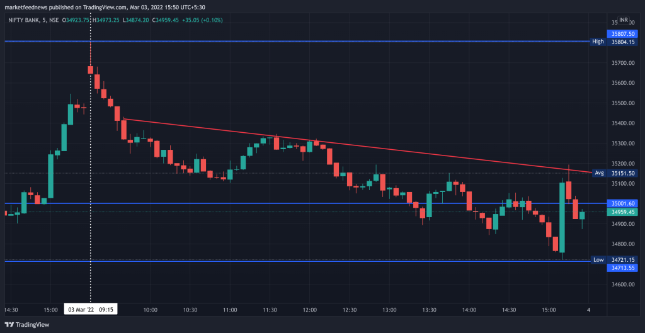Image resolution: width=645 pixels, height=333 pixels.
Task: Click the 03 Mar '22 09:15 date marker
Action: [91, 310]
